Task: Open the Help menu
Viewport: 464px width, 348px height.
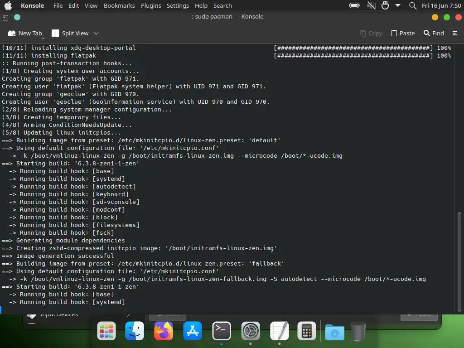Action: click(x=201, y=5)
